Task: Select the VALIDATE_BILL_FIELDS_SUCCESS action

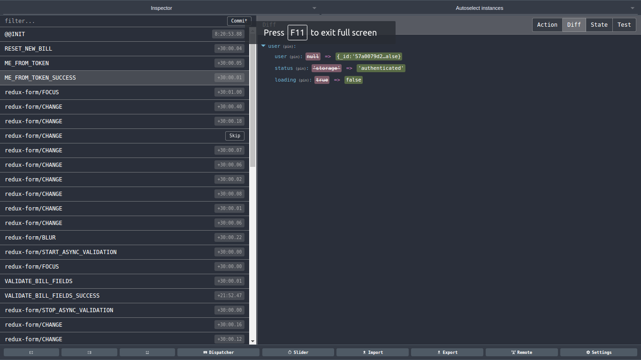Action: click(124, 296)
